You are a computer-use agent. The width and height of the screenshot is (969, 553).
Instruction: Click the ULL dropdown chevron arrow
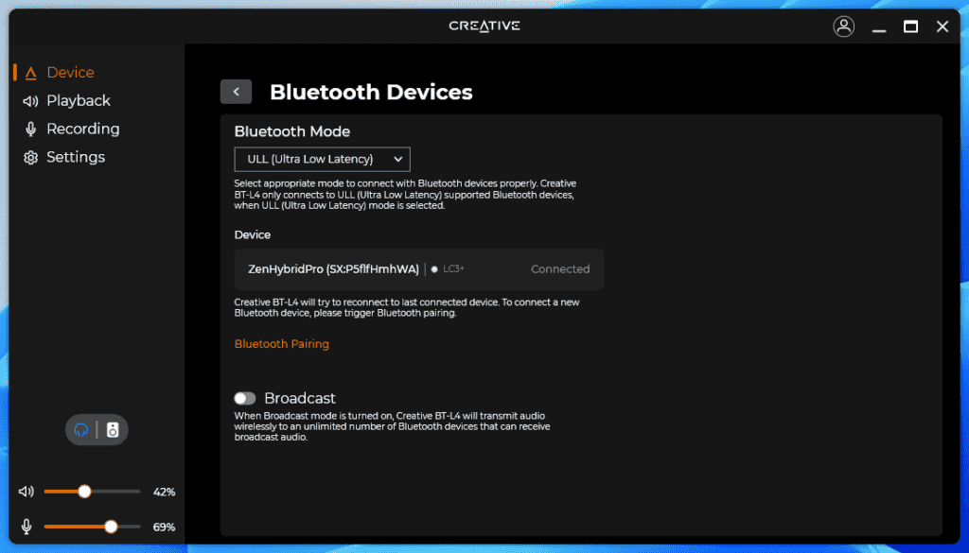[397, 160]
